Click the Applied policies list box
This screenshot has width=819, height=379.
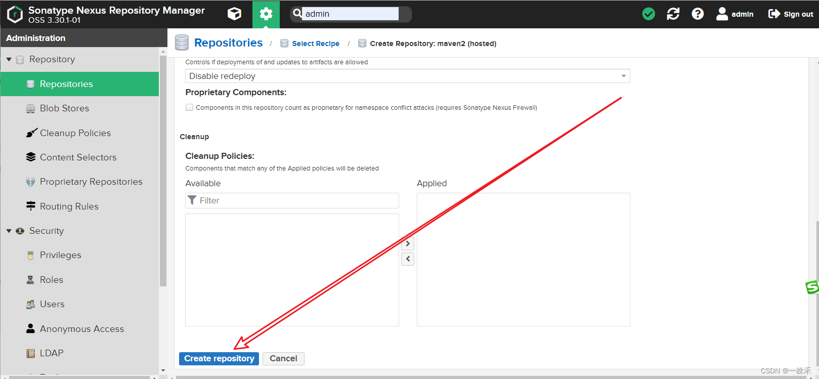pos(524,260)
